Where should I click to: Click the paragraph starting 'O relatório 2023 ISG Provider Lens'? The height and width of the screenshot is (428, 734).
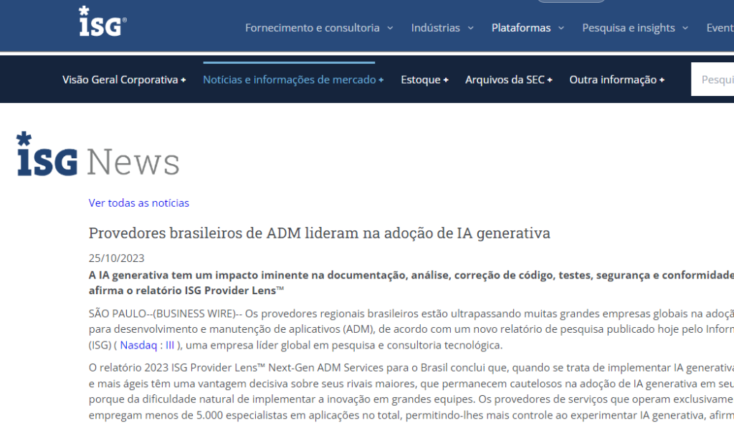click(x=411, y=391)
